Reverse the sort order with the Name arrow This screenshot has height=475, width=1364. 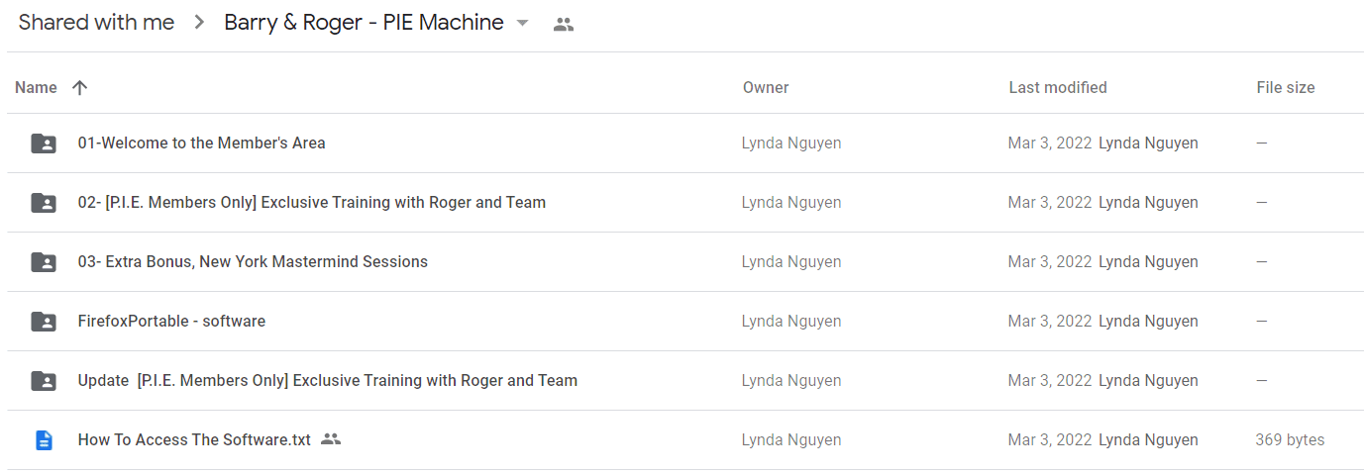[80, 87]
